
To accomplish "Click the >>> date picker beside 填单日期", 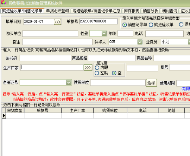I will (x=57, y=22).
